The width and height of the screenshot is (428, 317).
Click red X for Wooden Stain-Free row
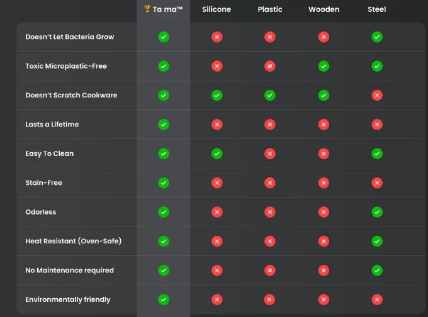(x=324, y=183)
